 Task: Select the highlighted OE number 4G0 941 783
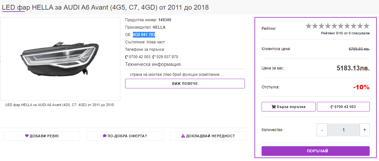click(144, 35)
